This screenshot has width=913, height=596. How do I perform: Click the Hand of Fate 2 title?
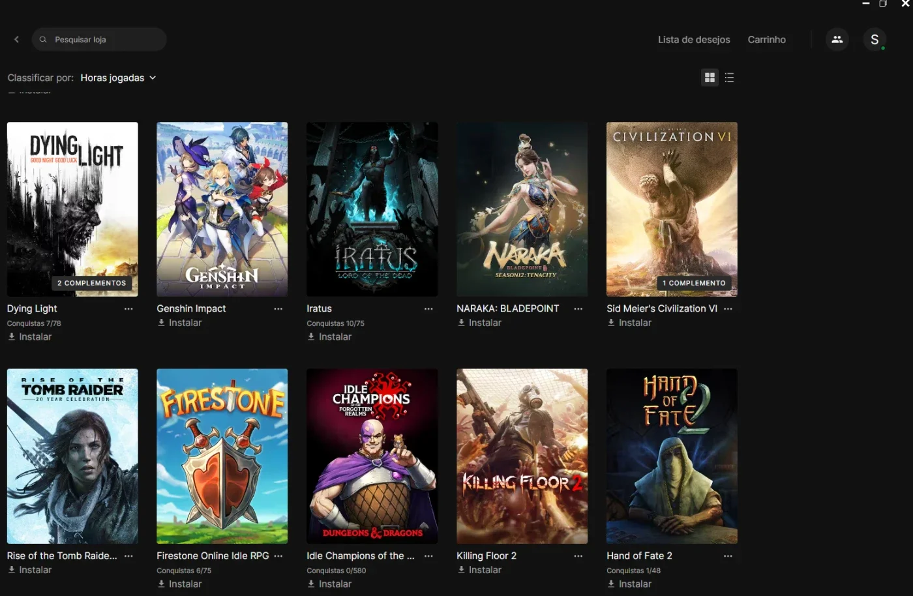click(639, 556)
